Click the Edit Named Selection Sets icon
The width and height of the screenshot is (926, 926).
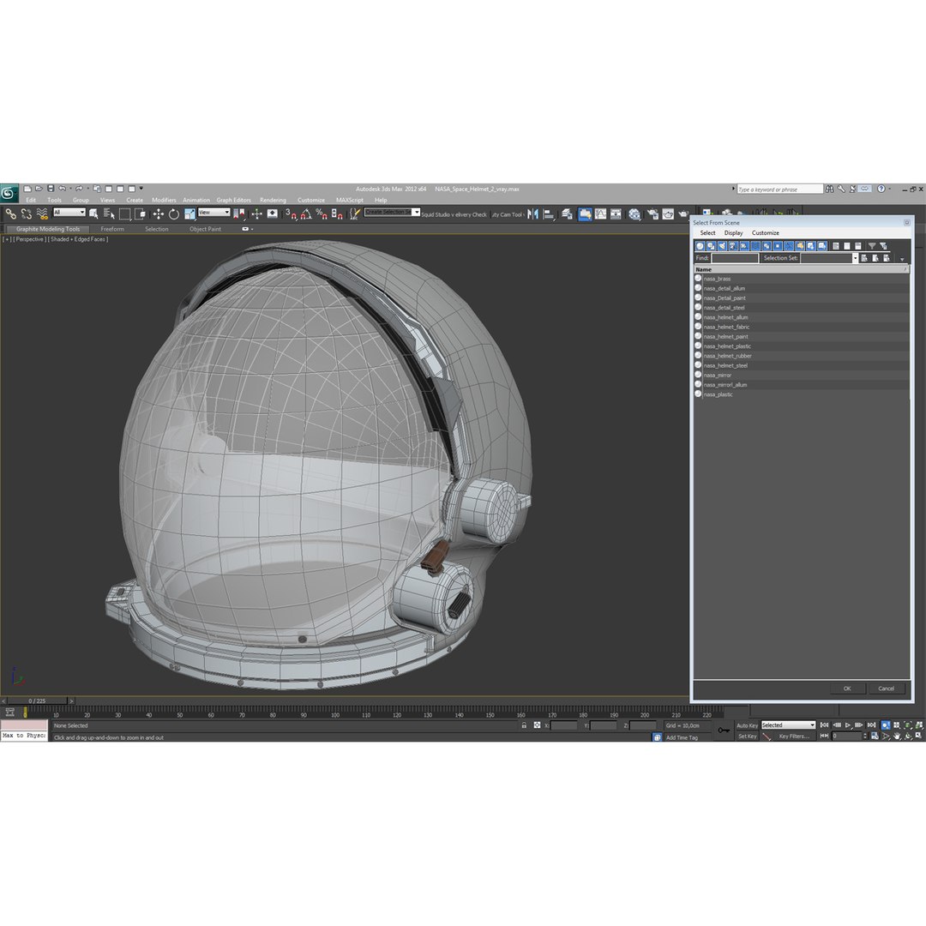click(x=354, y=213)
